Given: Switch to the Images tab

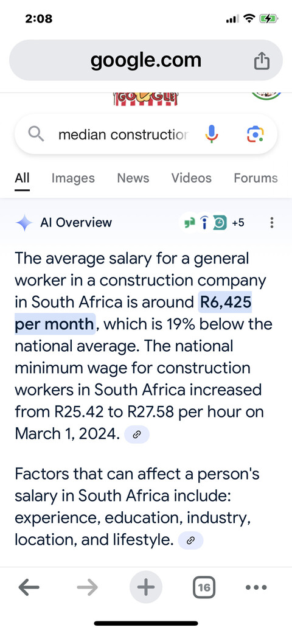Looking at the screenshot, I should [x=73, y=178].
